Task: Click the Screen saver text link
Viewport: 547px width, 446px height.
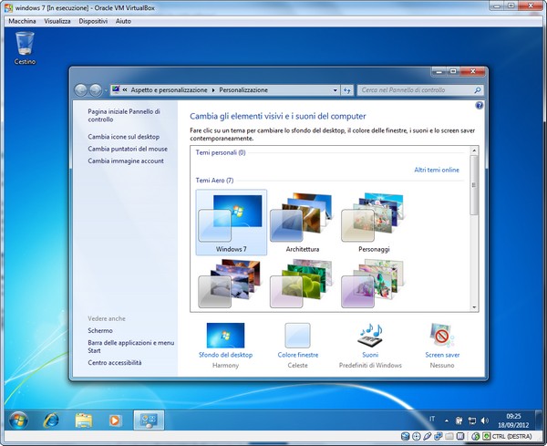Action: click(x=442, y=355)
